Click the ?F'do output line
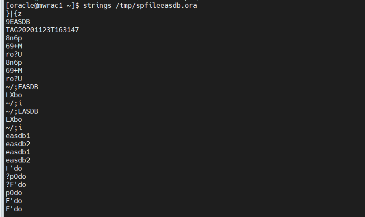The height and width of the screenshot is (217, 365). click(x=16, y=185)
